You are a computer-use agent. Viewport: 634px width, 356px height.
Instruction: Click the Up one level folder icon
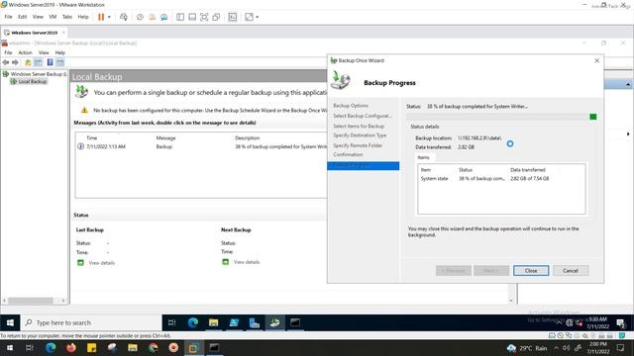pyautogui.click(x=28, y=62)
